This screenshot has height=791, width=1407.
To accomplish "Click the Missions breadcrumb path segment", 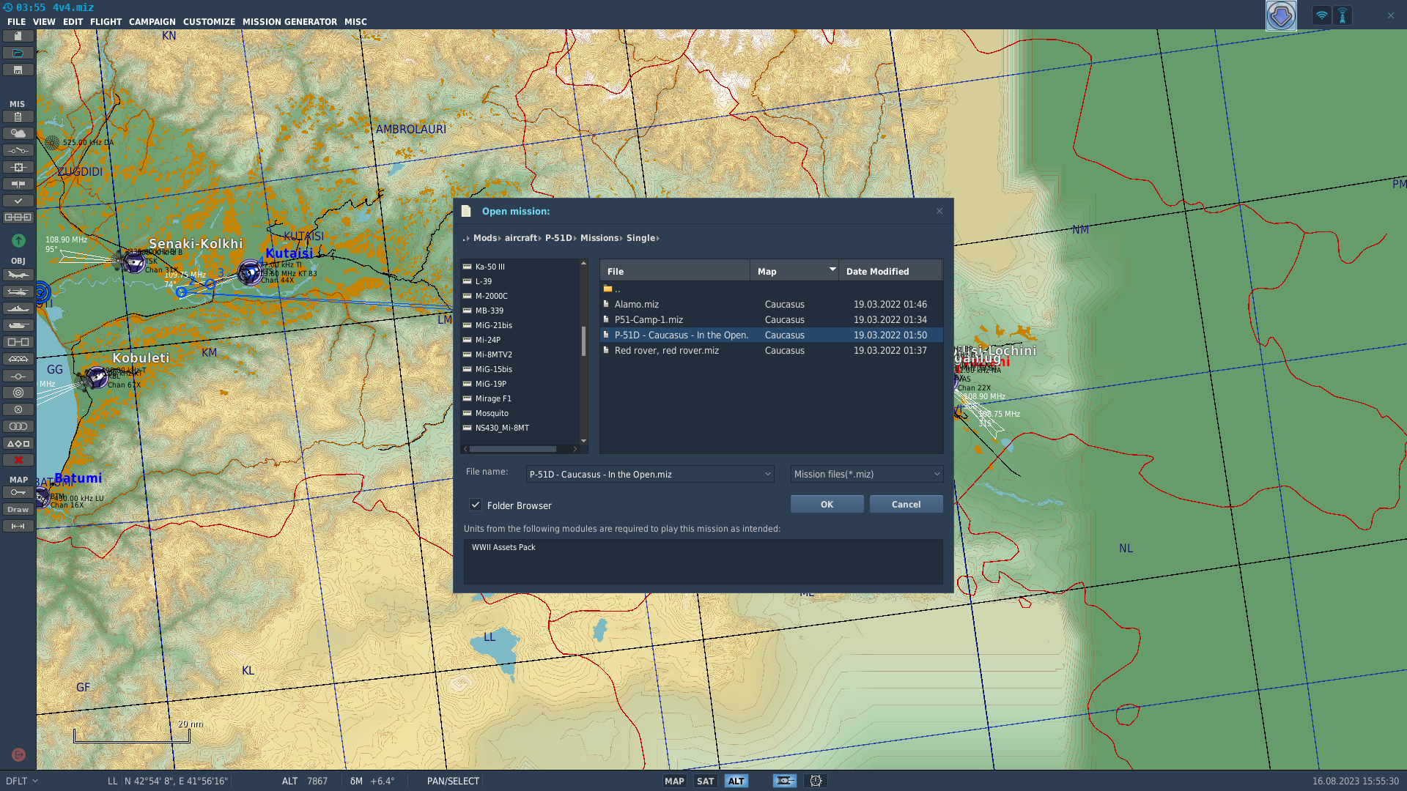I will point(599,238).
